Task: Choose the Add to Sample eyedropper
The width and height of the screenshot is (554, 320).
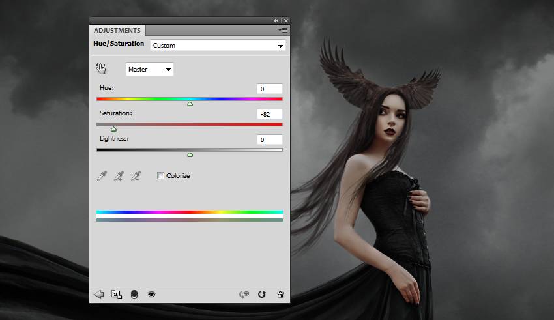Action: [119, 176]
